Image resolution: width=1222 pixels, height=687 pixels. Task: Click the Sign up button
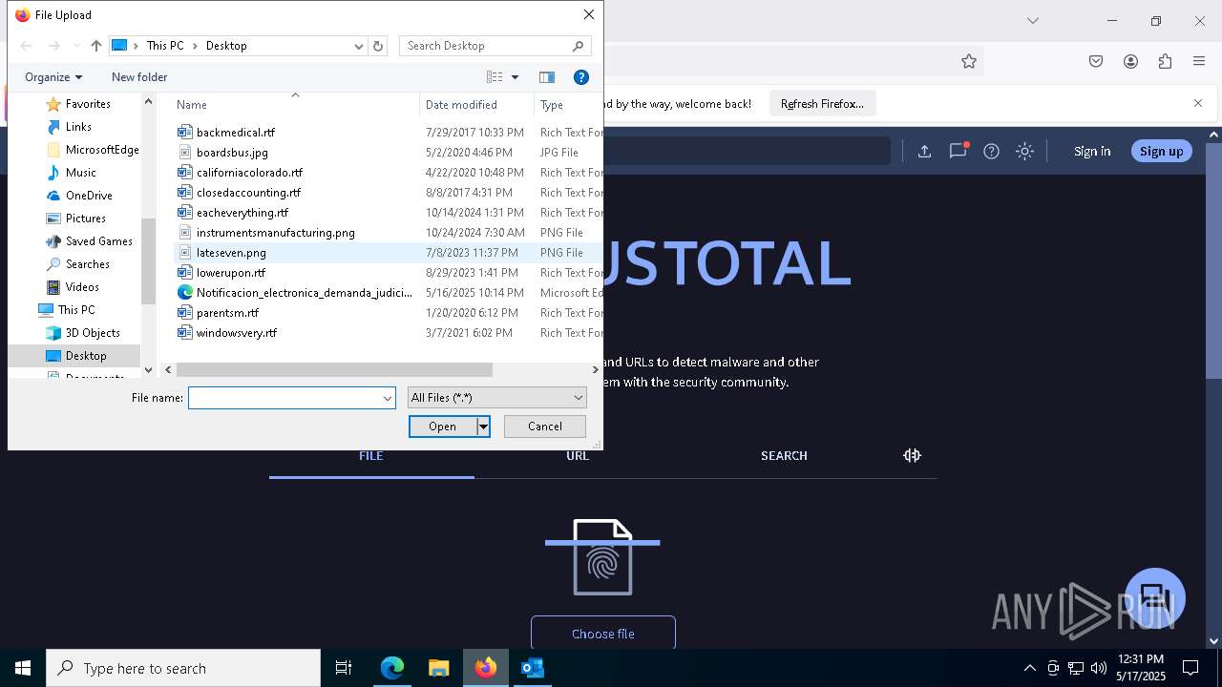tap(1161, 151)
